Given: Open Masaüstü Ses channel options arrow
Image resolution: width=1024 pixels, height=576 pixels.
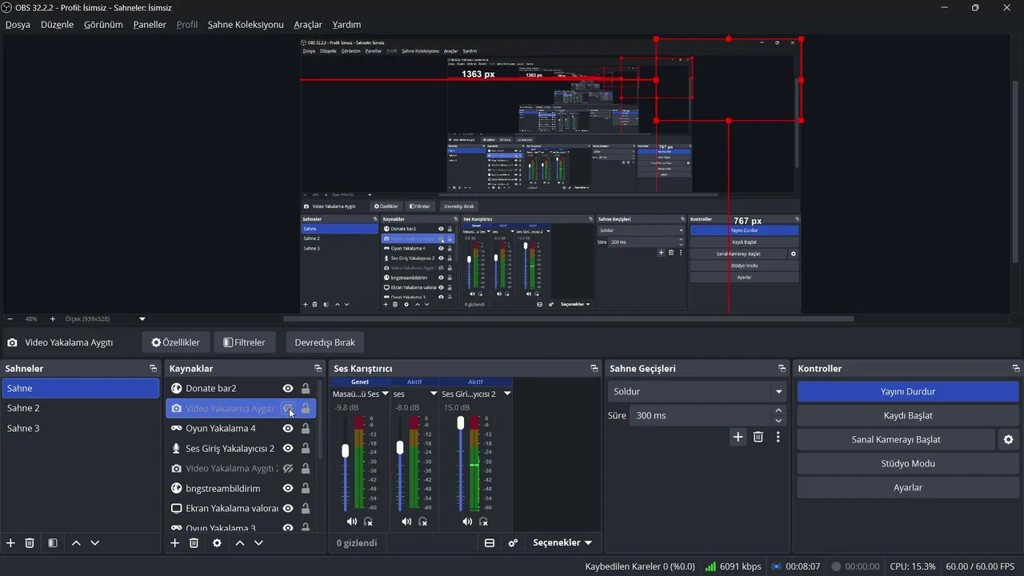Looking at the screenshot, I should tap(385, 394).
